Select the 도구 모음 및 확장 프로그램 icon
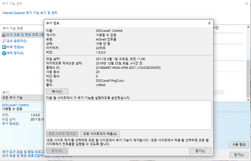 point(4,35)
